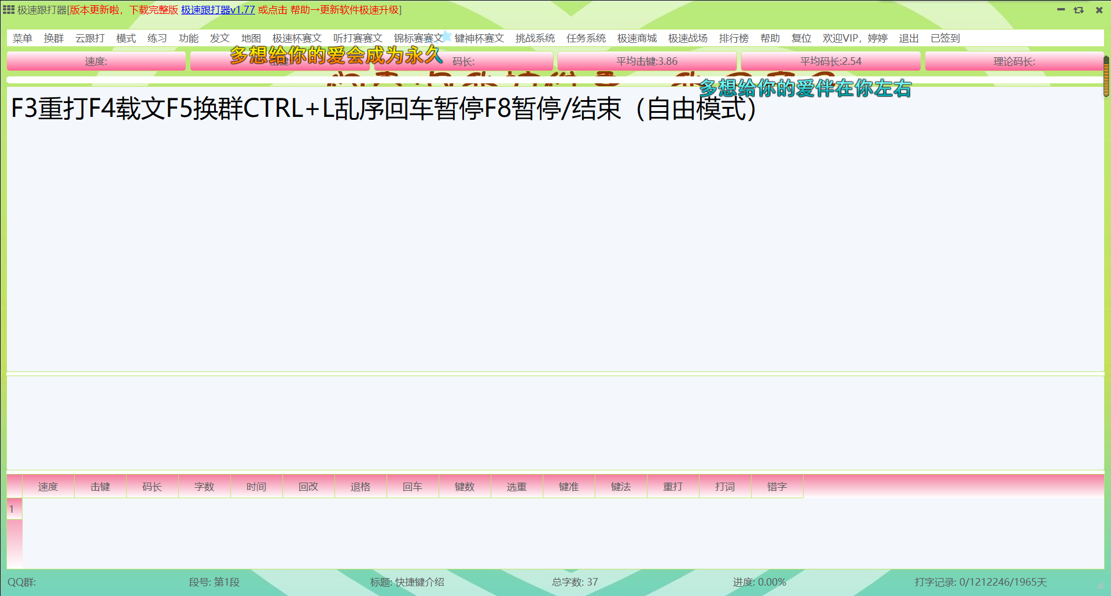The image size is (1111, 596).
Task: Open the 听打赛赛文 menu
Action: (x=358, y=38)
